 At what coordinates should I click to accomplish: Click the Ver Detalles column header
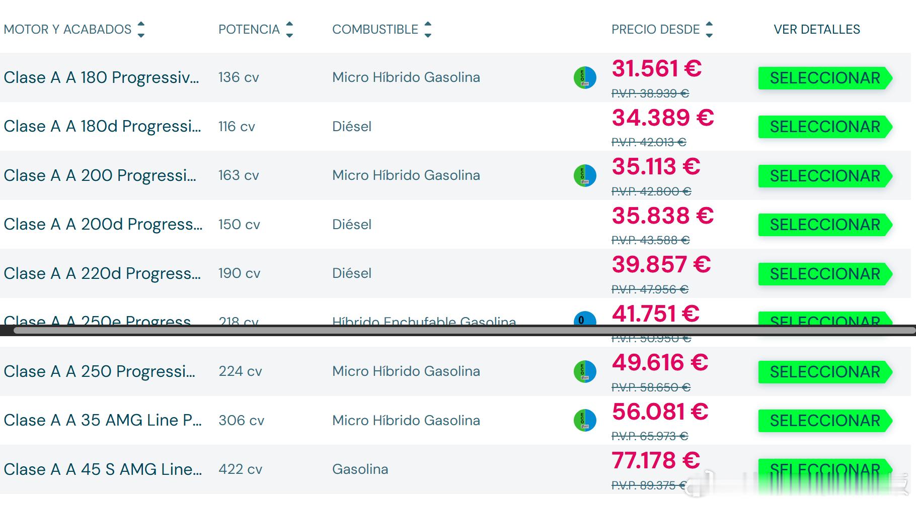(816, 30)
